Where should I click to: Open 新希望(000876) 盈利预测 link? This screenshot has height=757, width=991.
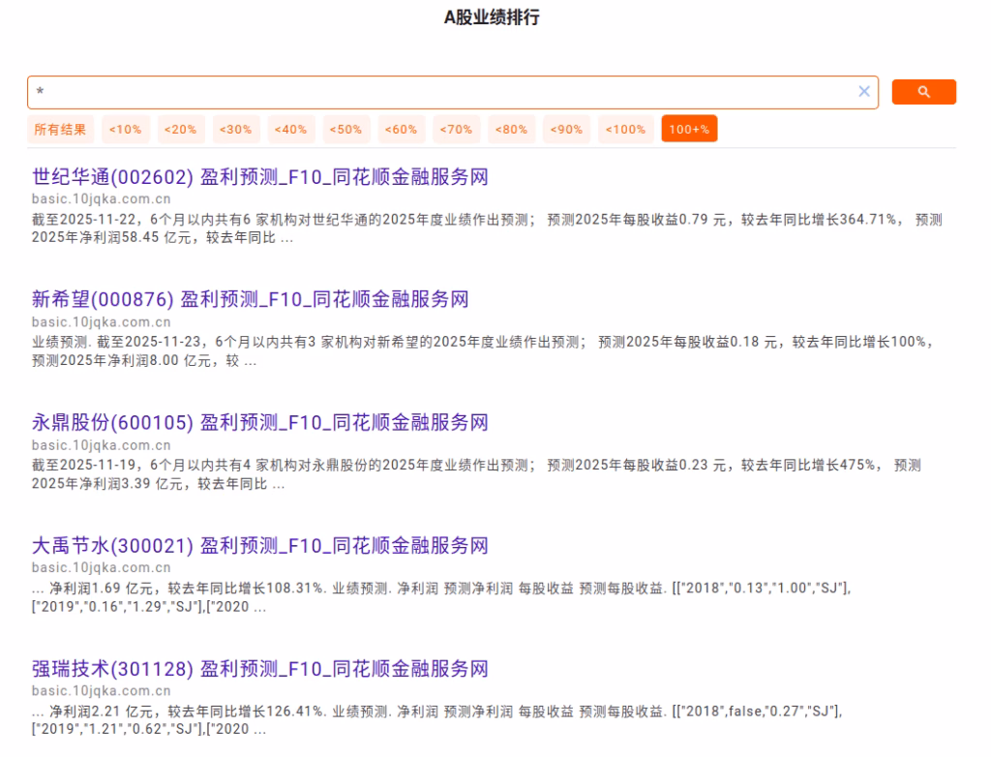(x=250, y=300)
